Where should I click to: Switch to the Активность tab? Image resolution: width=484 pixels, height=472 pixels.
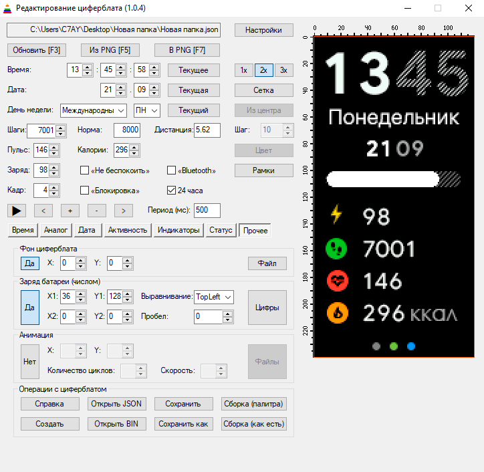pyautogui.click(x=128, y=230)
